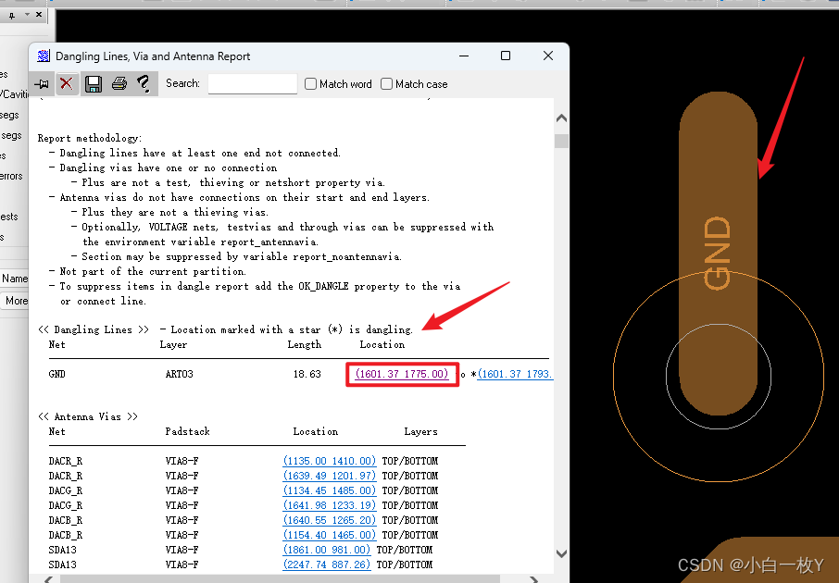Click the vertical scrollbar thumb
This screenshot has width=839, height=583.
[x=561, y=142]
